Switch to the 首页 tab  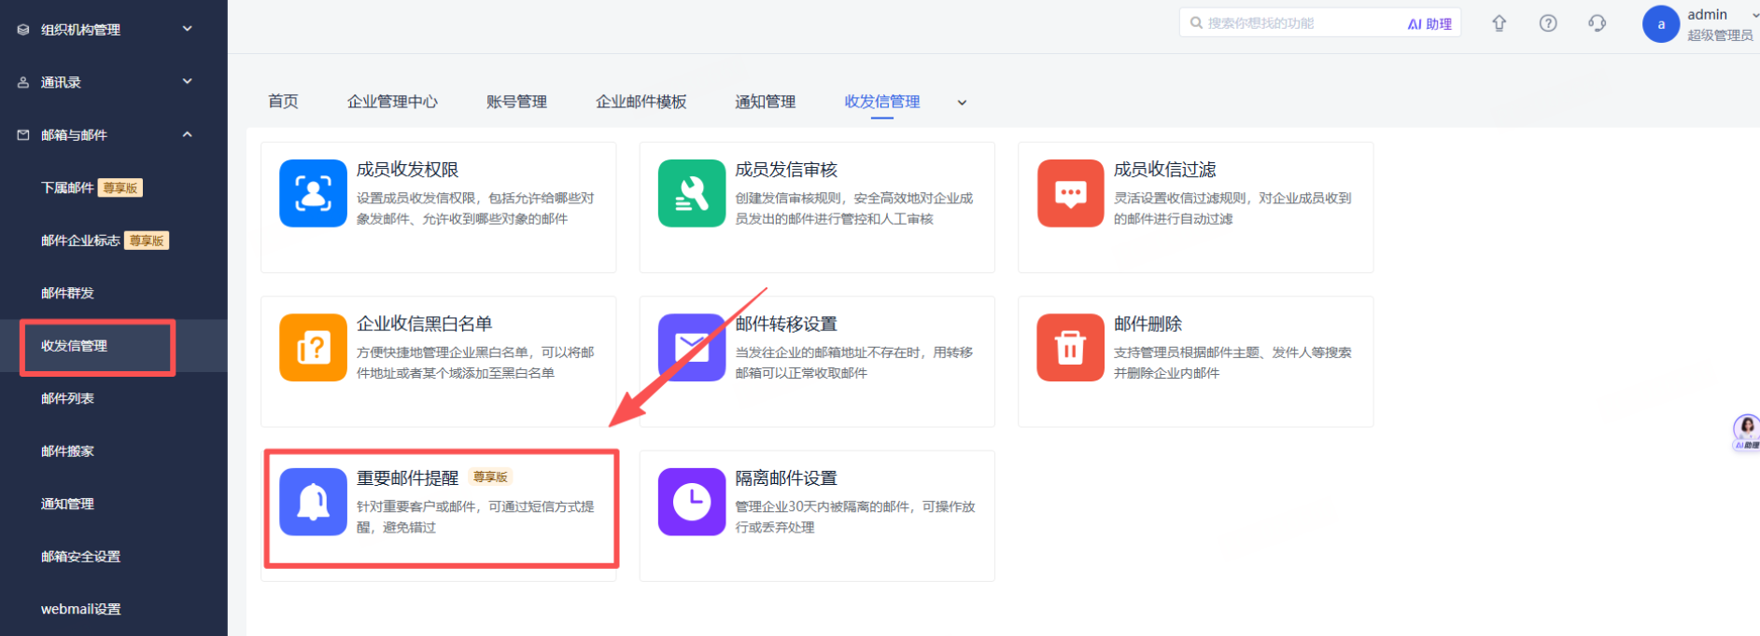point(283,102)
